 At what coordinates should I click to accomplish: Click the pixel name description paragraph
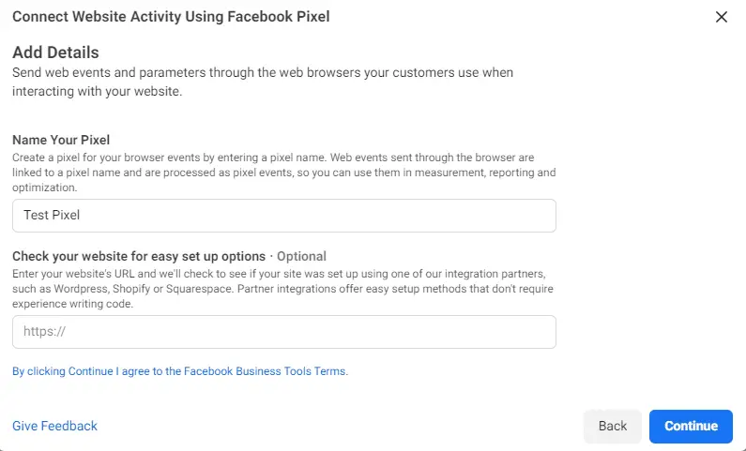(284, 173)
